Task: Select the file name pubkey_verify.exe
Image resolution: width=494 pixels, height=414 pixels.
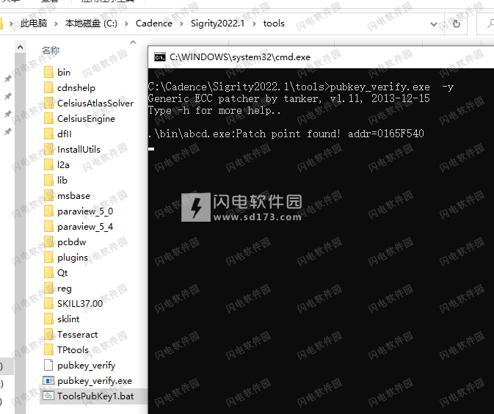Action: point(95,381)
